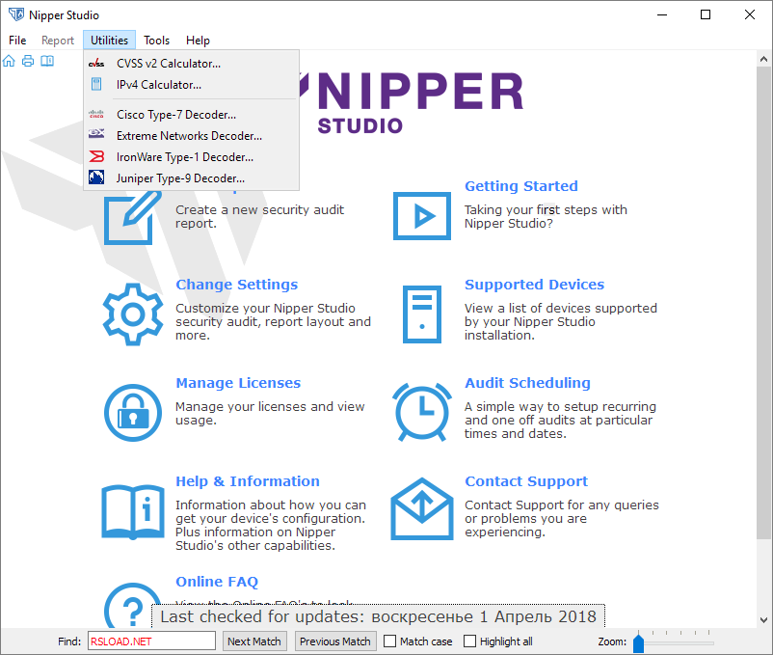Click the vertical scrollbar thumb

click(x=763, y=302)
